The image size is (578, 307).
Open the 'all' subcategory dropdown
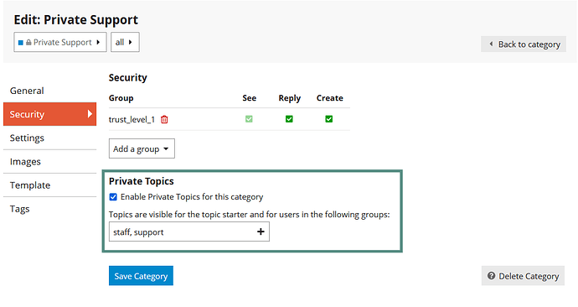pos(125,42)
